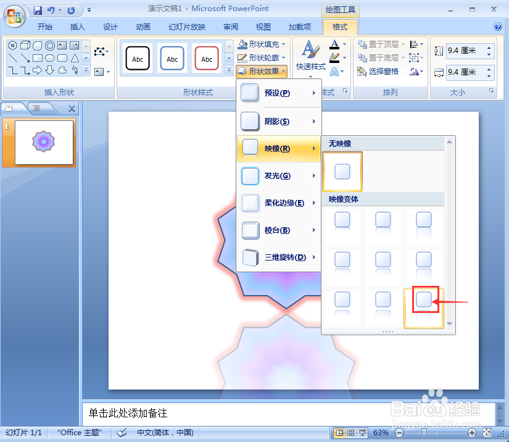Click the spelling check status icon
The image size is (509, 442).
click(x=122, y=433)
